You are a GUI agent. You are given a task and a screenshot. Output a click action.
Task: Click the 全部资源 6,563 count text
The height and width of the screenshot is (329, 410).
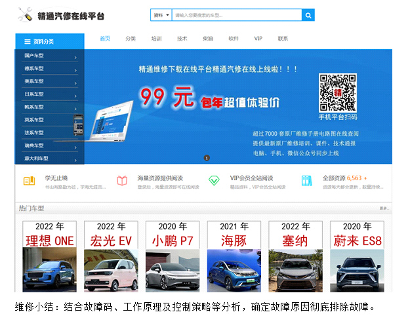click(x=344, y=178)
